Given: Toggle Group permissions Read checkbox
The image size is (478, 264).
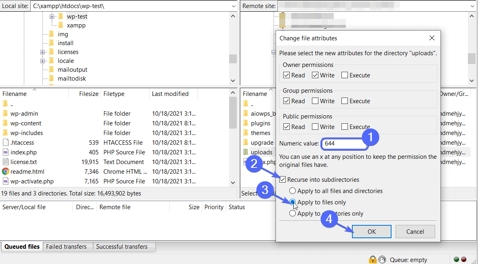Looking at the screenshot, I should pos(286,101).
